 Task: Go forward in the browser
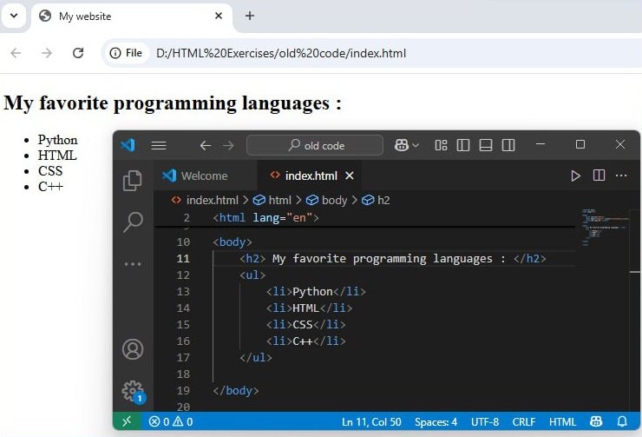click(x=47, y=53)
